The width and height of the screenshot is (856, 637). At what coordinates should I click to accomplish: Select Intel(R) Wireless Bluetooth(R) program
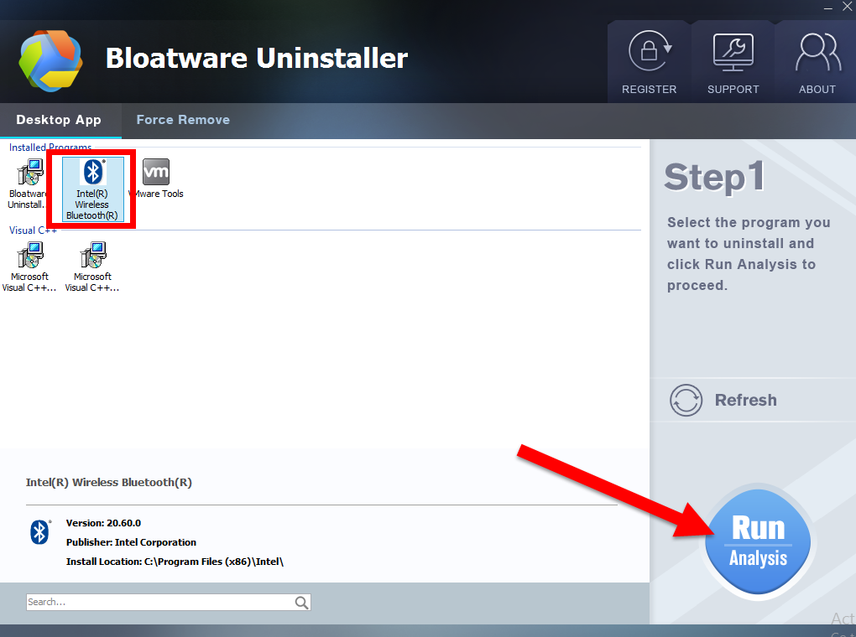click(92, 189)
